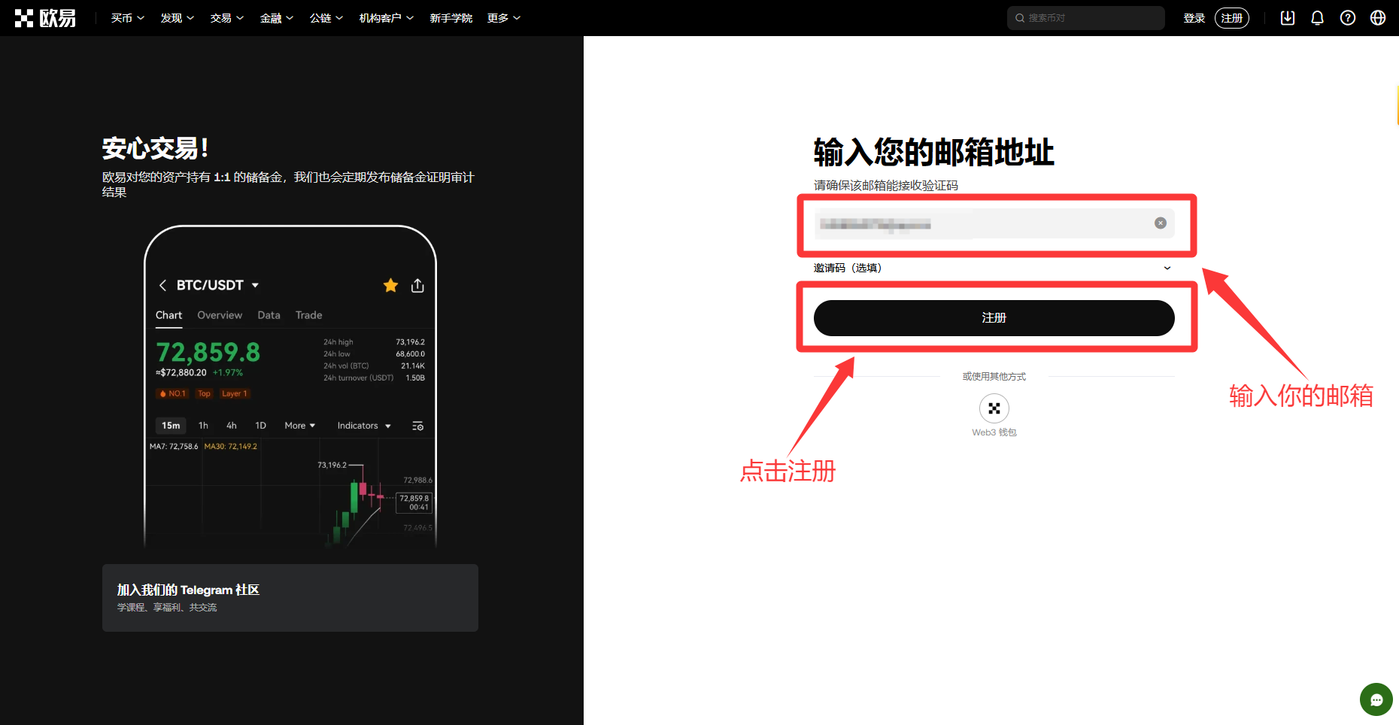Open the BTC/USDT pair dropdown arrow
This screenshot has height=725, width=1399.
pyautogui.click(x=255, y=285)
